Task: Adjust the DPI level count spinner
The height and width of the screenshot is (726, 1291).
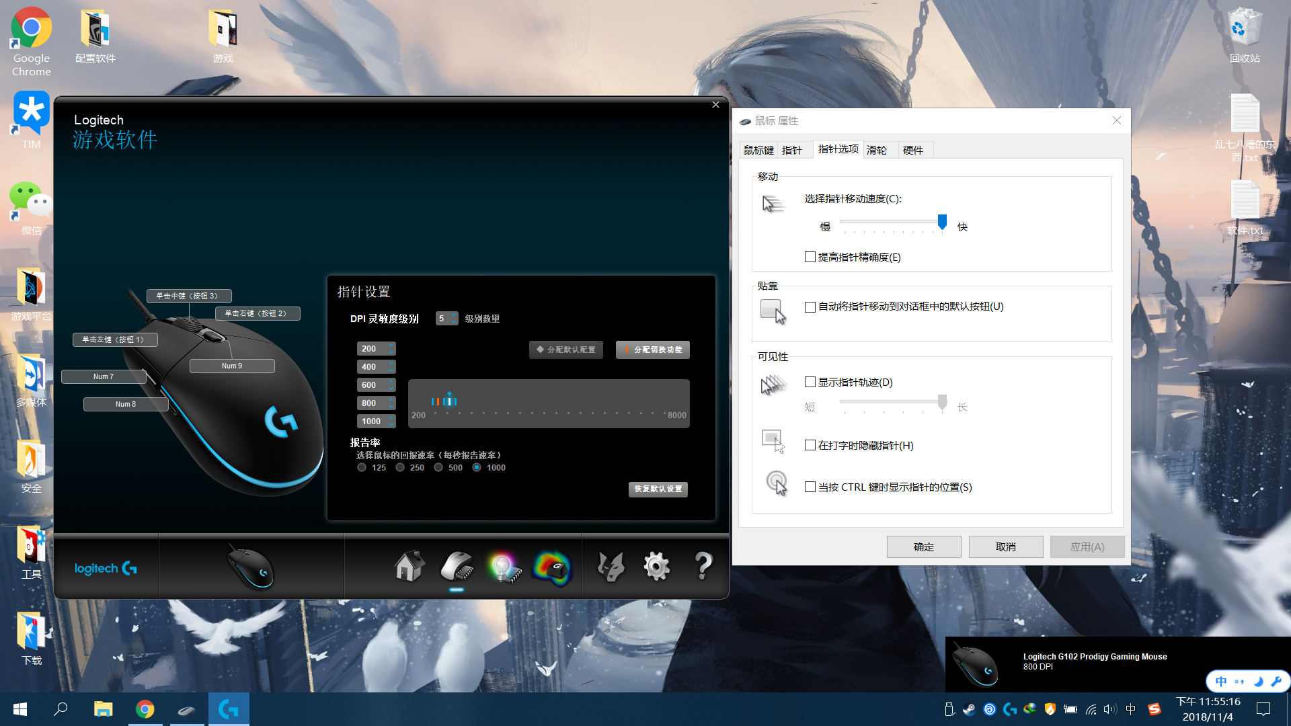Action: [x=455, y=319]
